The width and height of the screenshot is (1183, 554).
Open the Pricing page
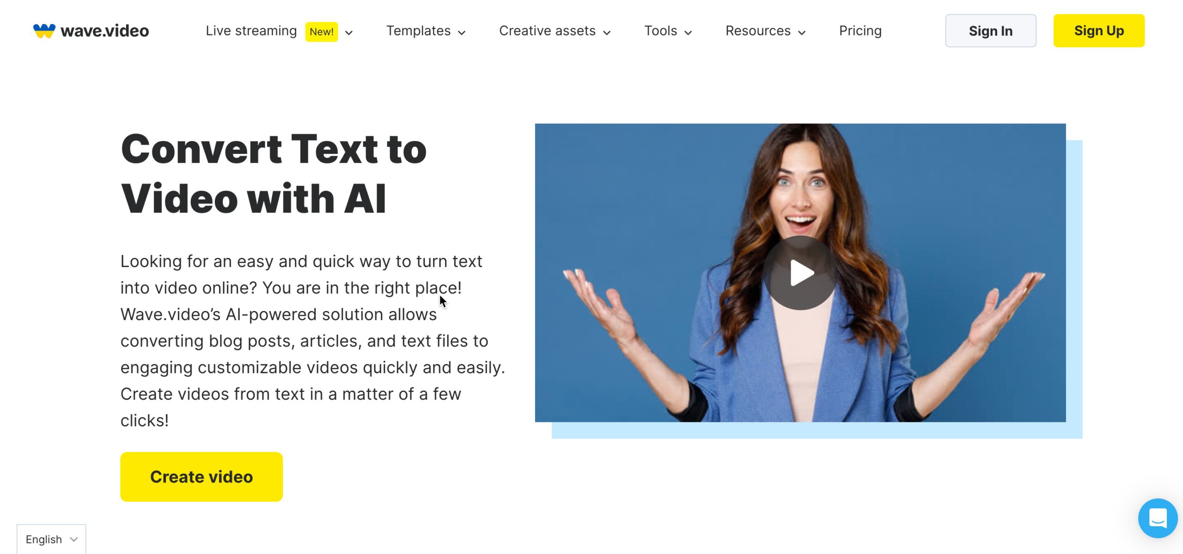point(860,30)
